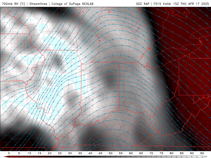This screenshot has height=158, width=211.
Task: Click the "40" colorbar scale label
Action: 90,153
